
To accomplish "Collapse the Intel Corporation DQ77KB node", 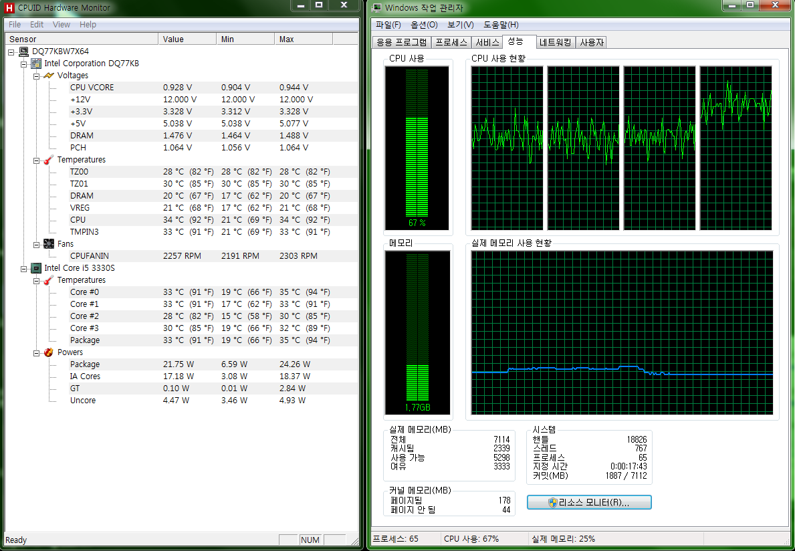I will [x=24, y=64].
